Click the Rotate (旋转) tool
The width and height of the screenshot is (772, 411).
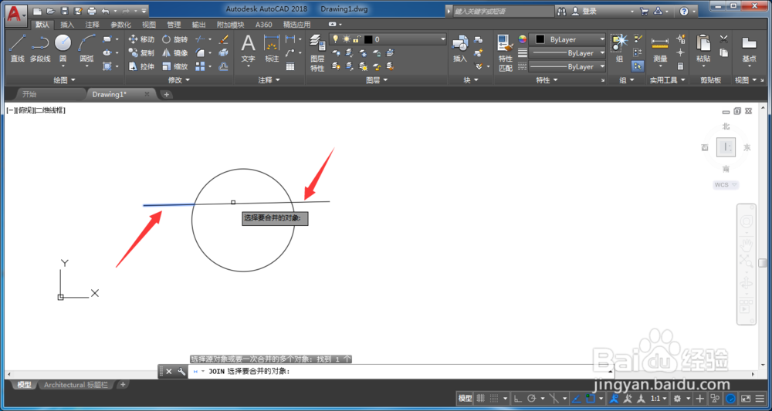click(174, 39)
